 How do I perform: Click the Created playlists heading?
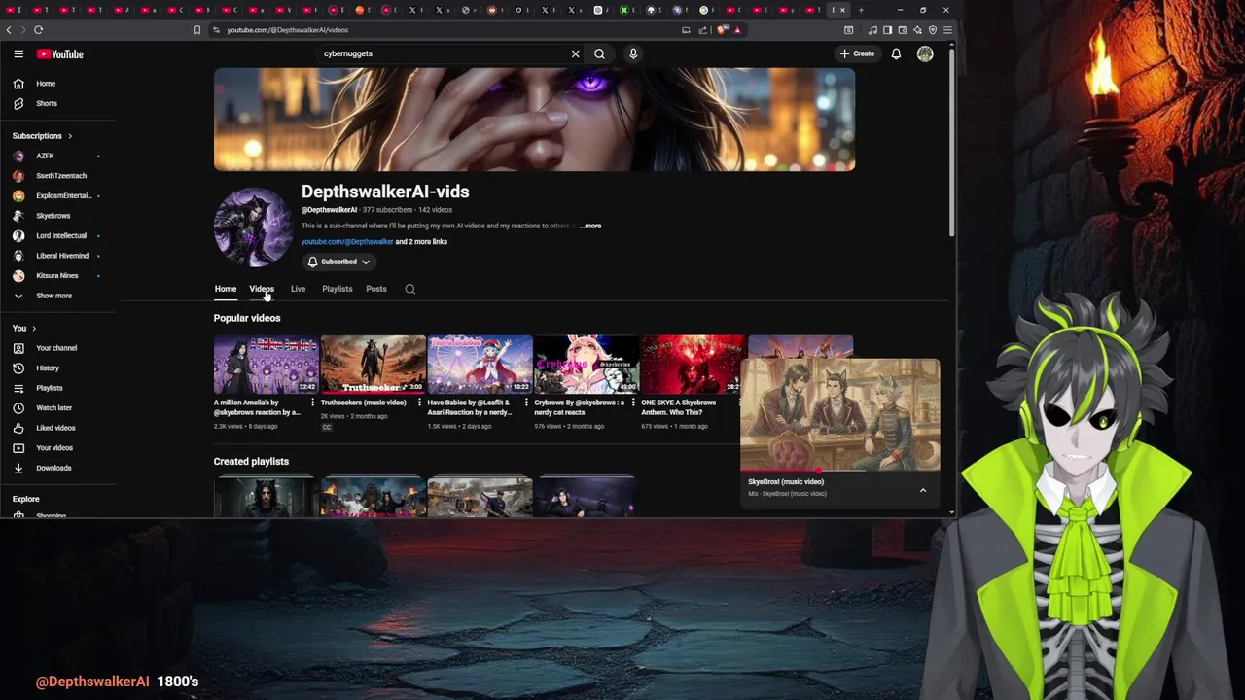[251, 462]
